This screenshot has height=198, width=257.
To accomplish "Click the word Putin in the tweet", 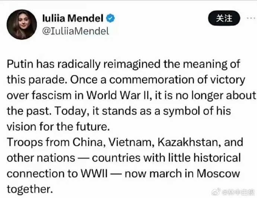I will tap(20, 64).
